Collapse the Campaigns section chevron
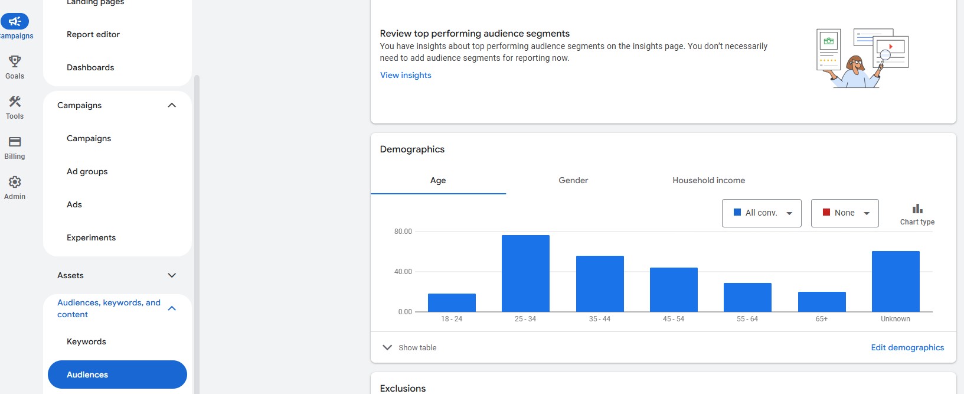 172,105
